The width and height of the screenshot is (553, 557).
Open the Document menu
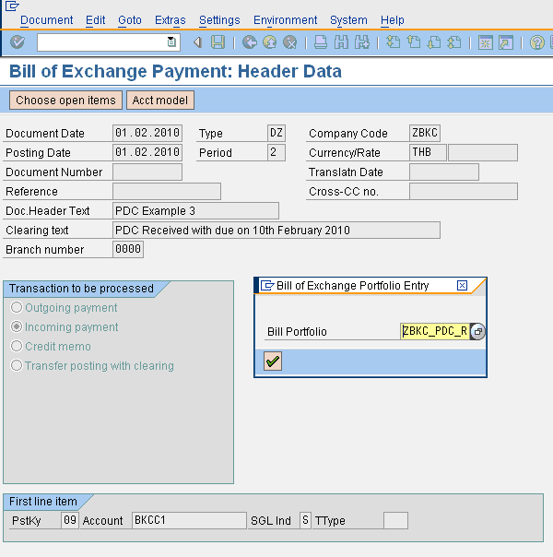coord(46,20)
